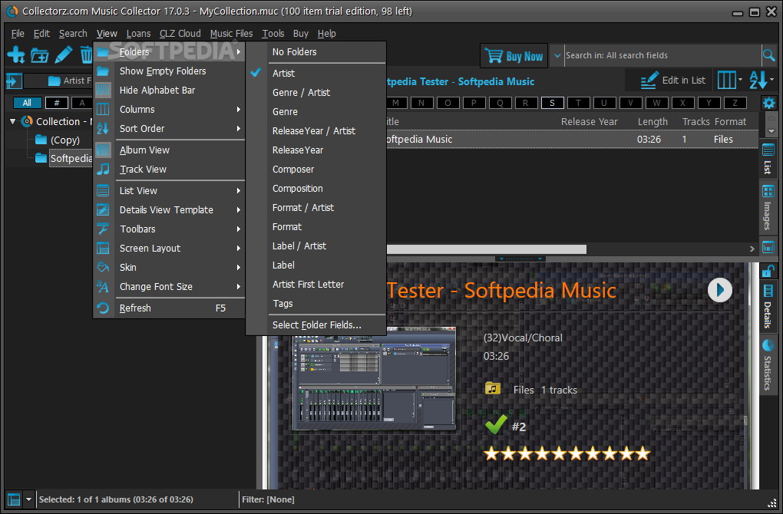Collapse the Collection tree node
783x514 pixels.
pos(13,121)
